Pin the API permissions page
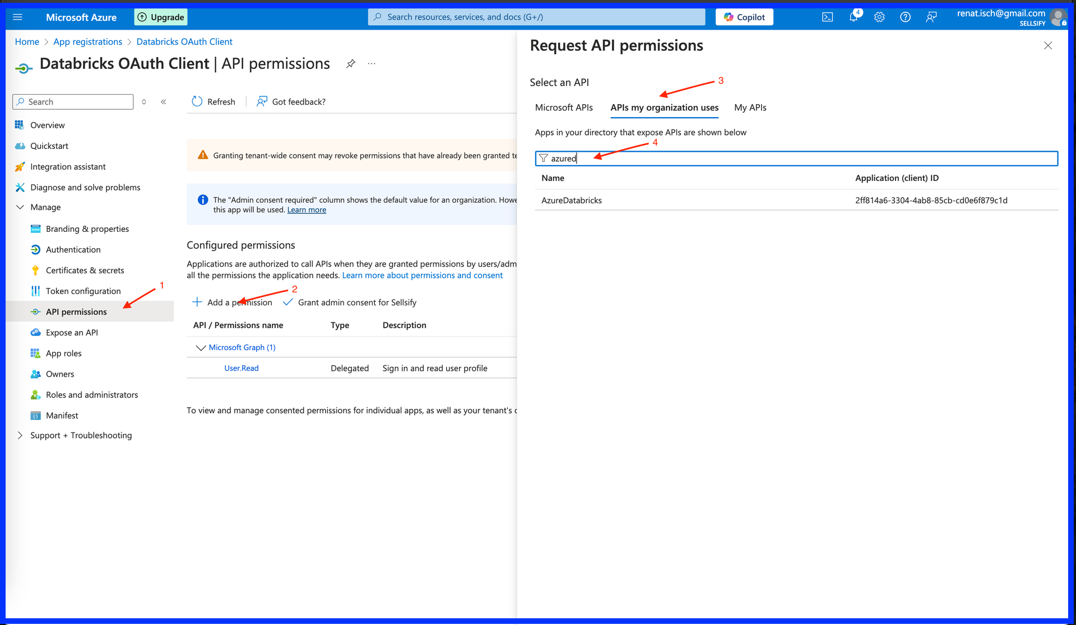 351,64
